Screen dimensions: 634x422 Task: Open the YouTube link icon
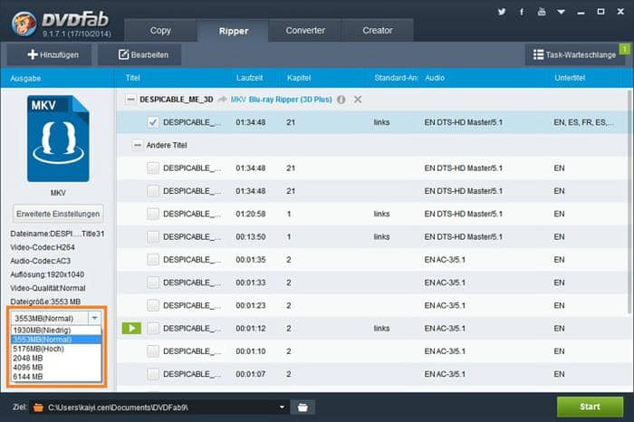pyautogui.click(x=542, y=12)
